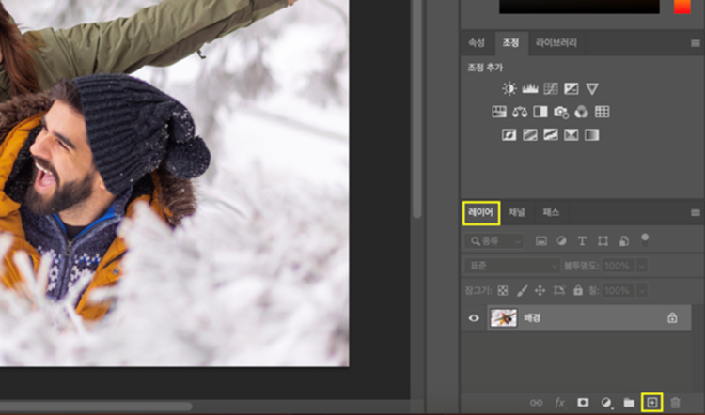Open the Layers panel flyout menu
The image size is (705, 415).
click(x=695, y=213)
